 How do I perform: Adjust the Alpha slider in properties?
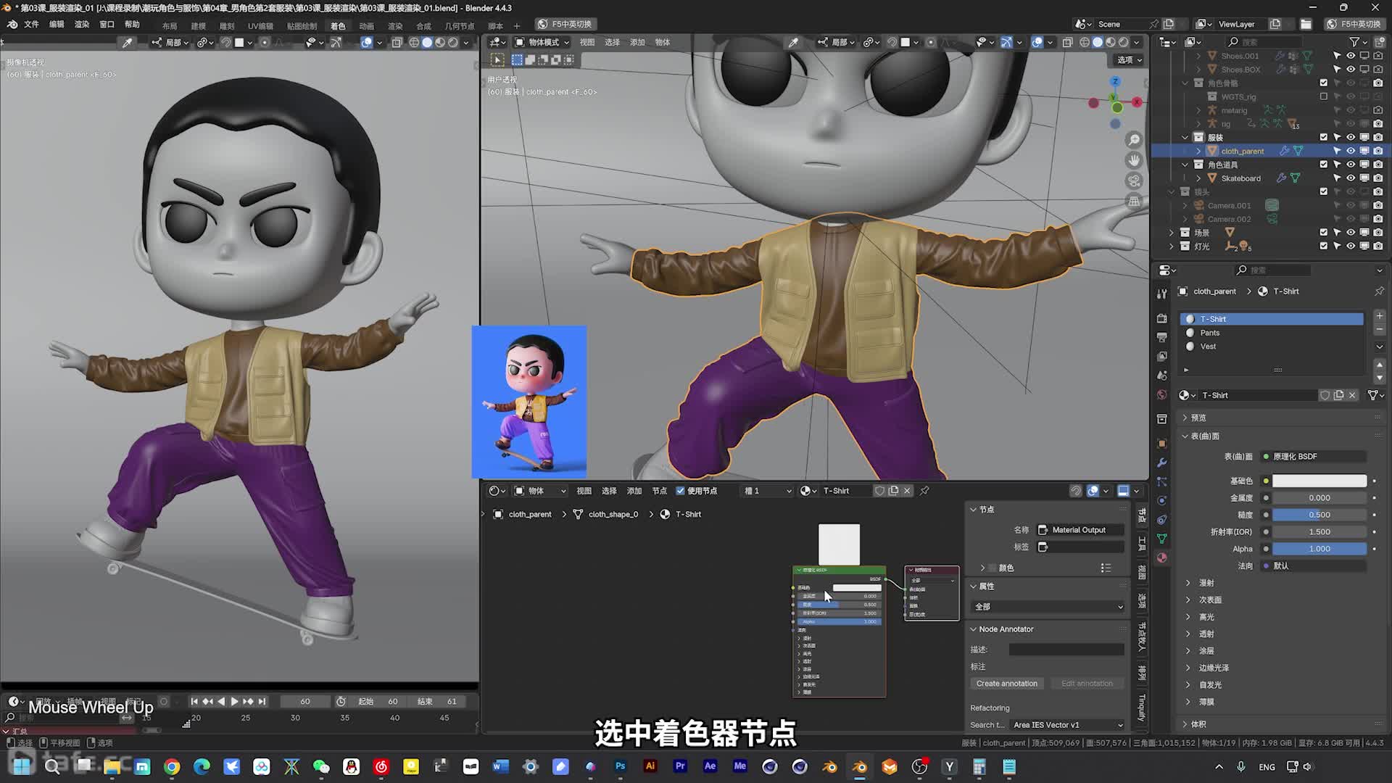click(1319, 549)
